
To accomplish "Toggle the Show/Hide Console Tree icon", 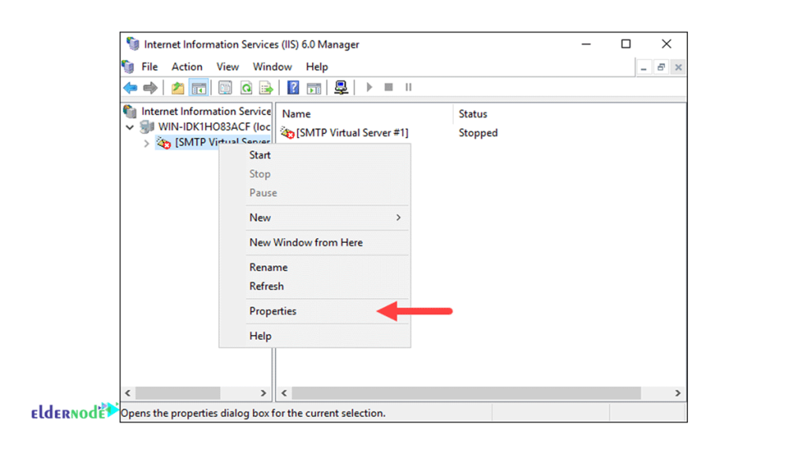I will pos(199,87).
